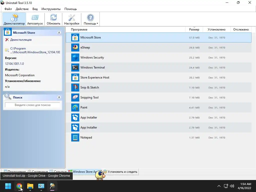Open the Windows Start button
The width and height of the screenshot is (256, 192).
coord(8,186)
